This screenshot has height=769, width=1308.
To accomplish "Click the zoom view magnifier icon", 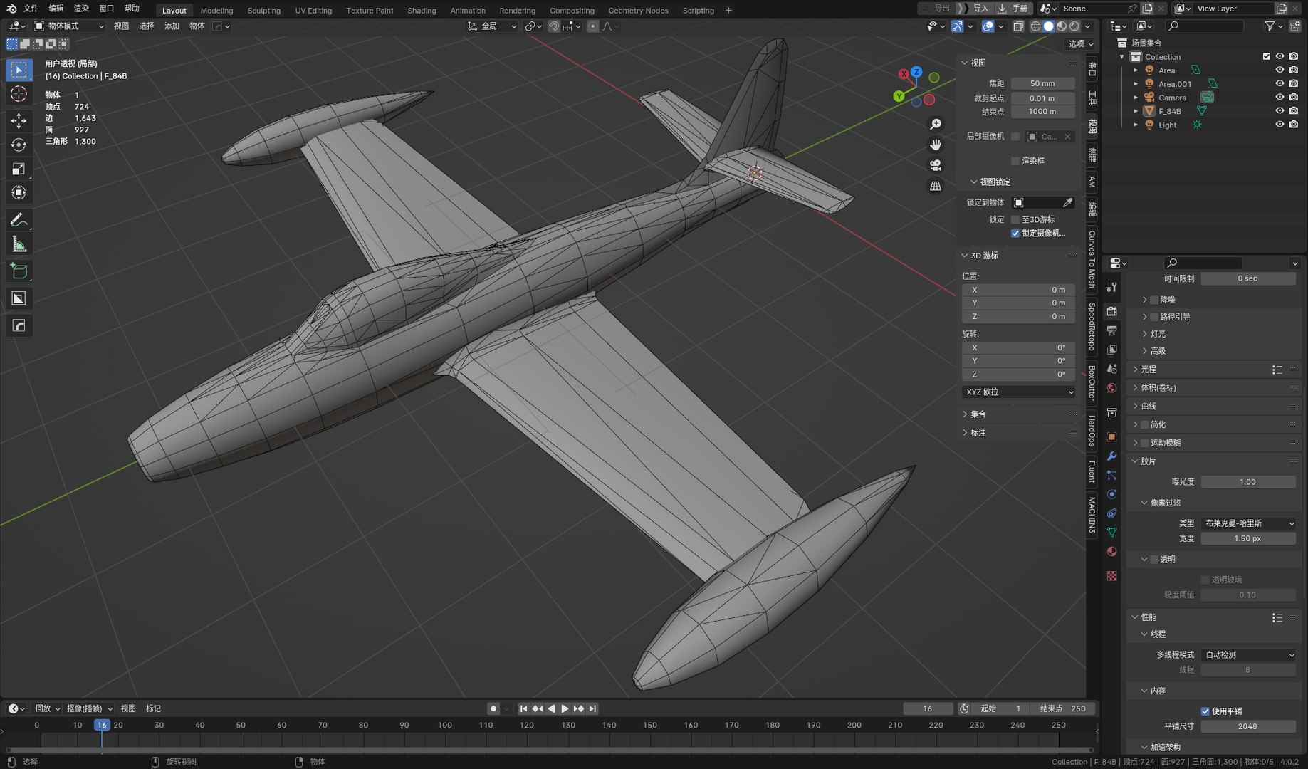I will tap(936, 125).
